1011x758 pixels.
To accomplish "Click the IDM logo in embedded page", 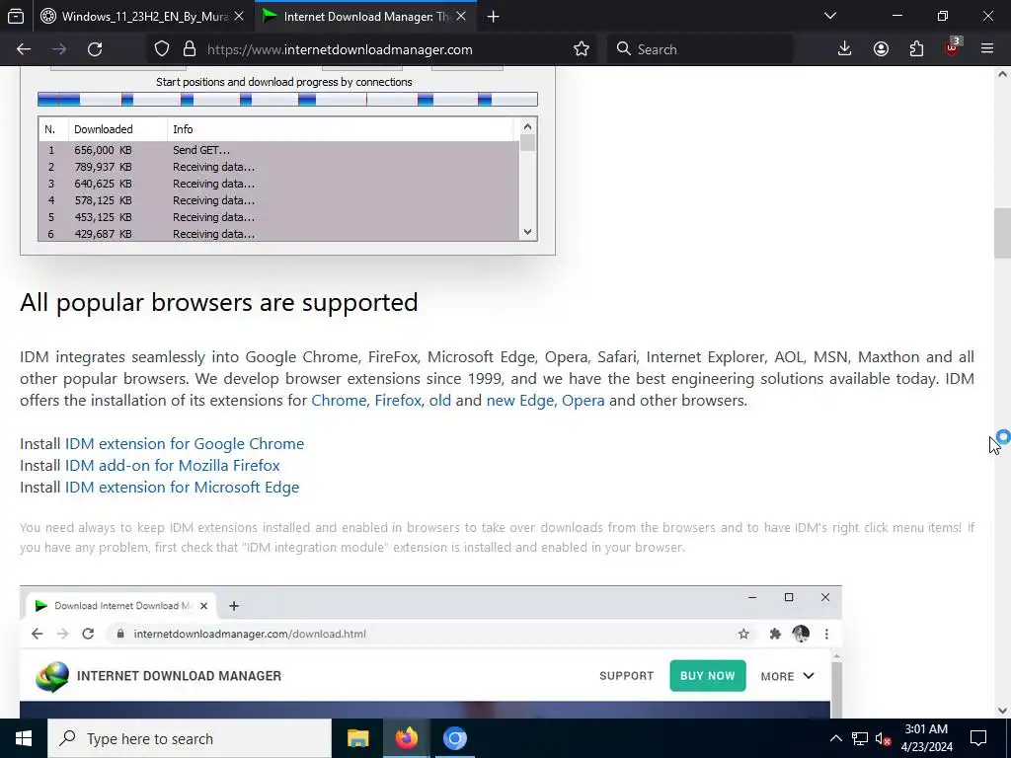I will [x=51, y=677].
